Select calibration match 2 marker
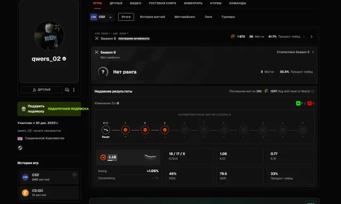Screen dimensions: 341x204 point(145,130)
